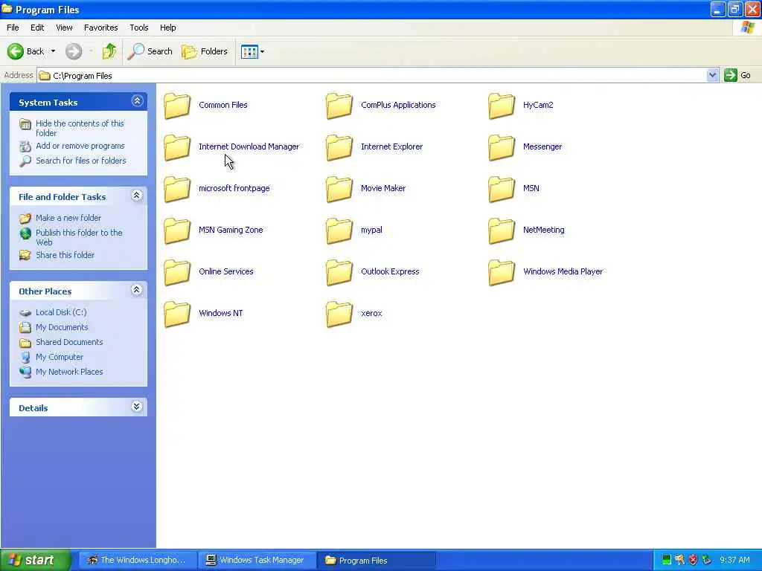Collapse the File and Folder Tasks panel

point(137,196)
